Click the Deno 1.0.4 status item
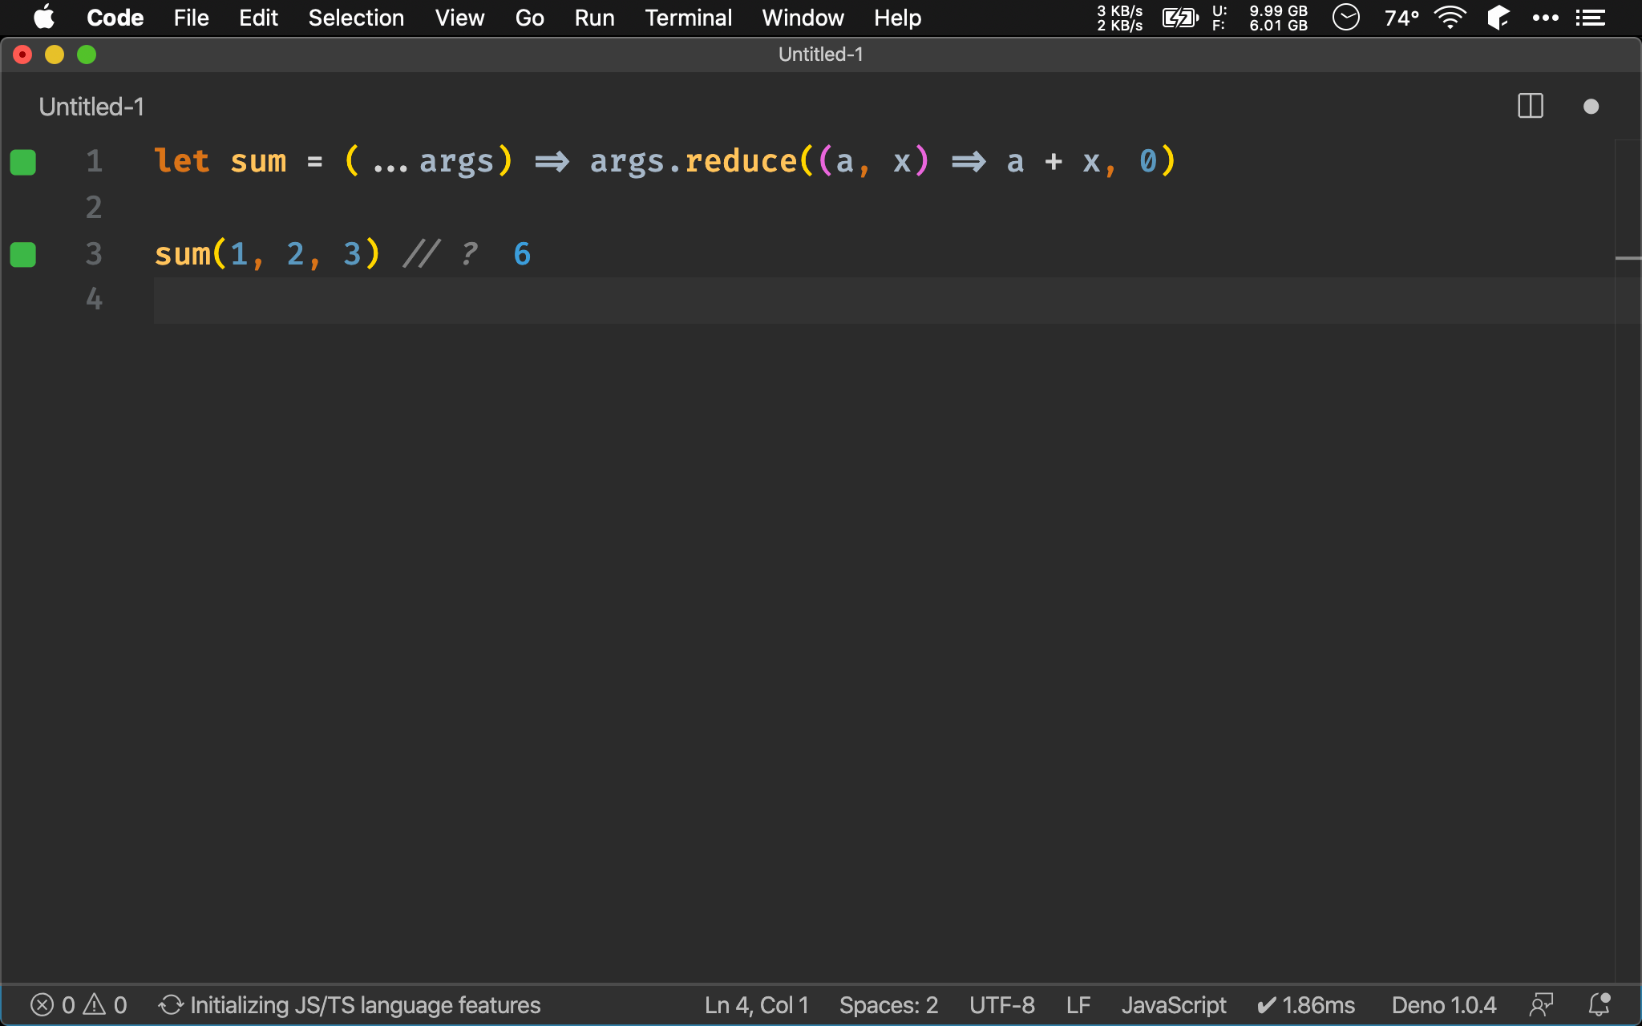This screenshot has height=1026, width=1642. click(1443, 1005)
